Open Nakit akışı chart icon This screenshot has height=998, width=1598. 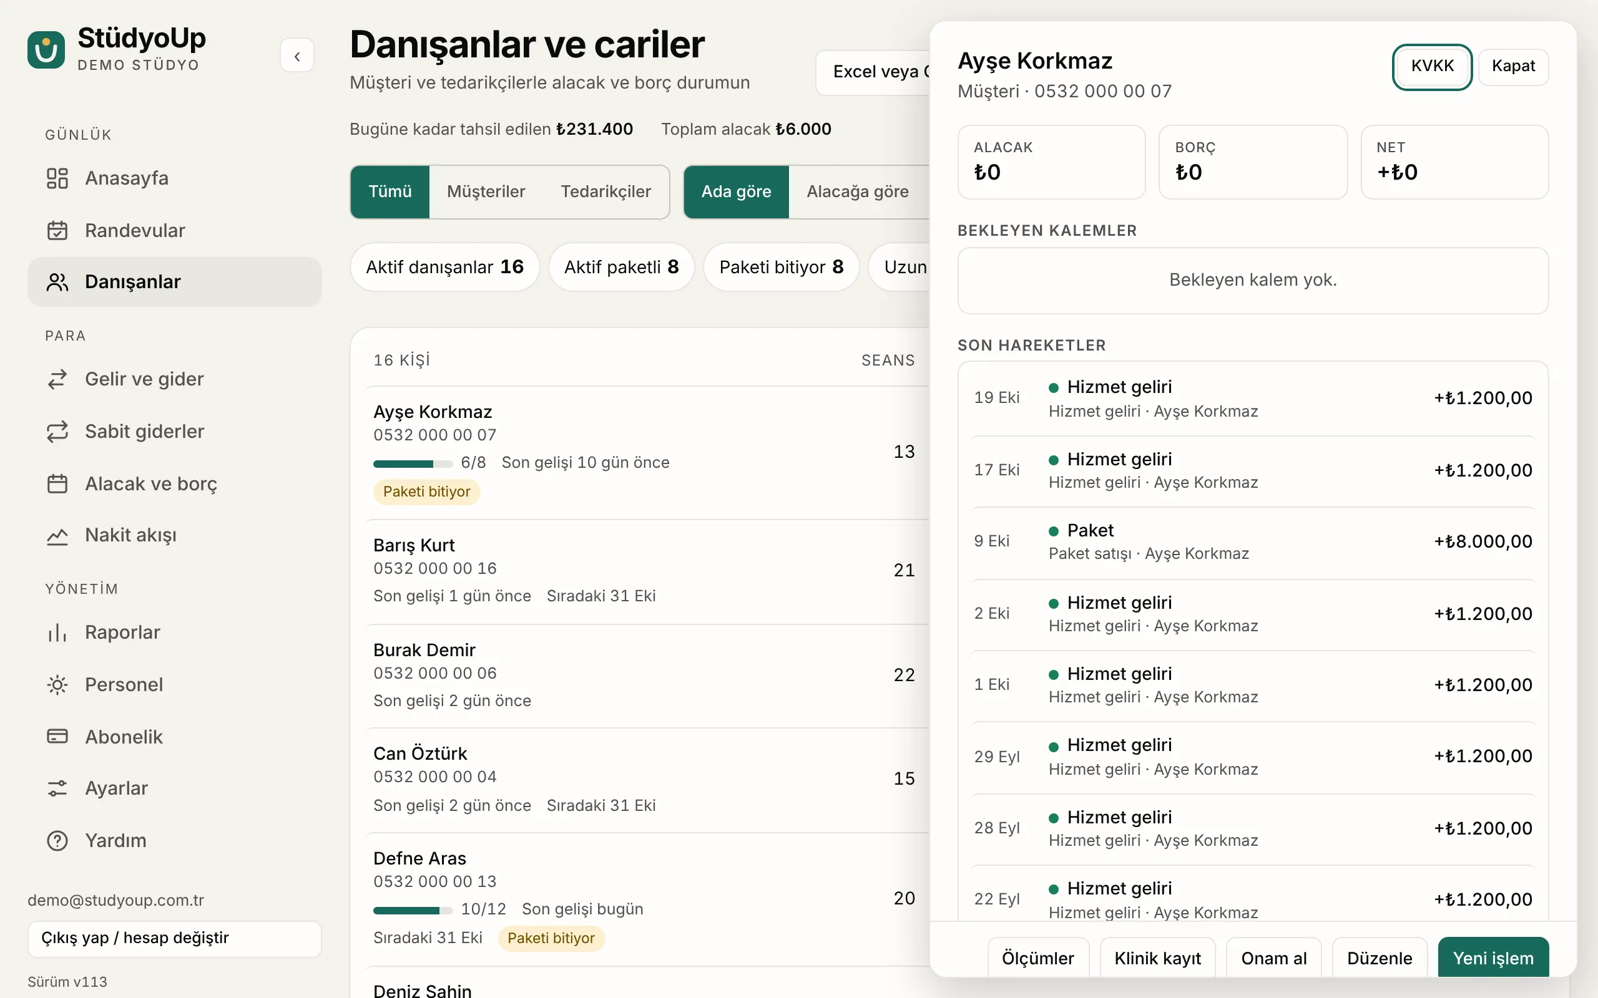(x=57, y=535)
